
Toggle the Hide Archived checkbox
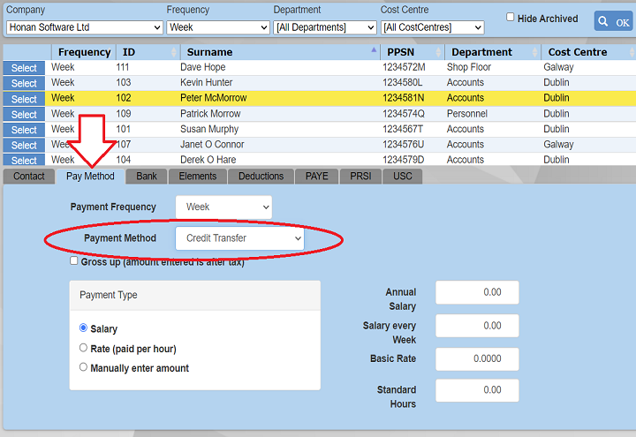coord(511,18)
